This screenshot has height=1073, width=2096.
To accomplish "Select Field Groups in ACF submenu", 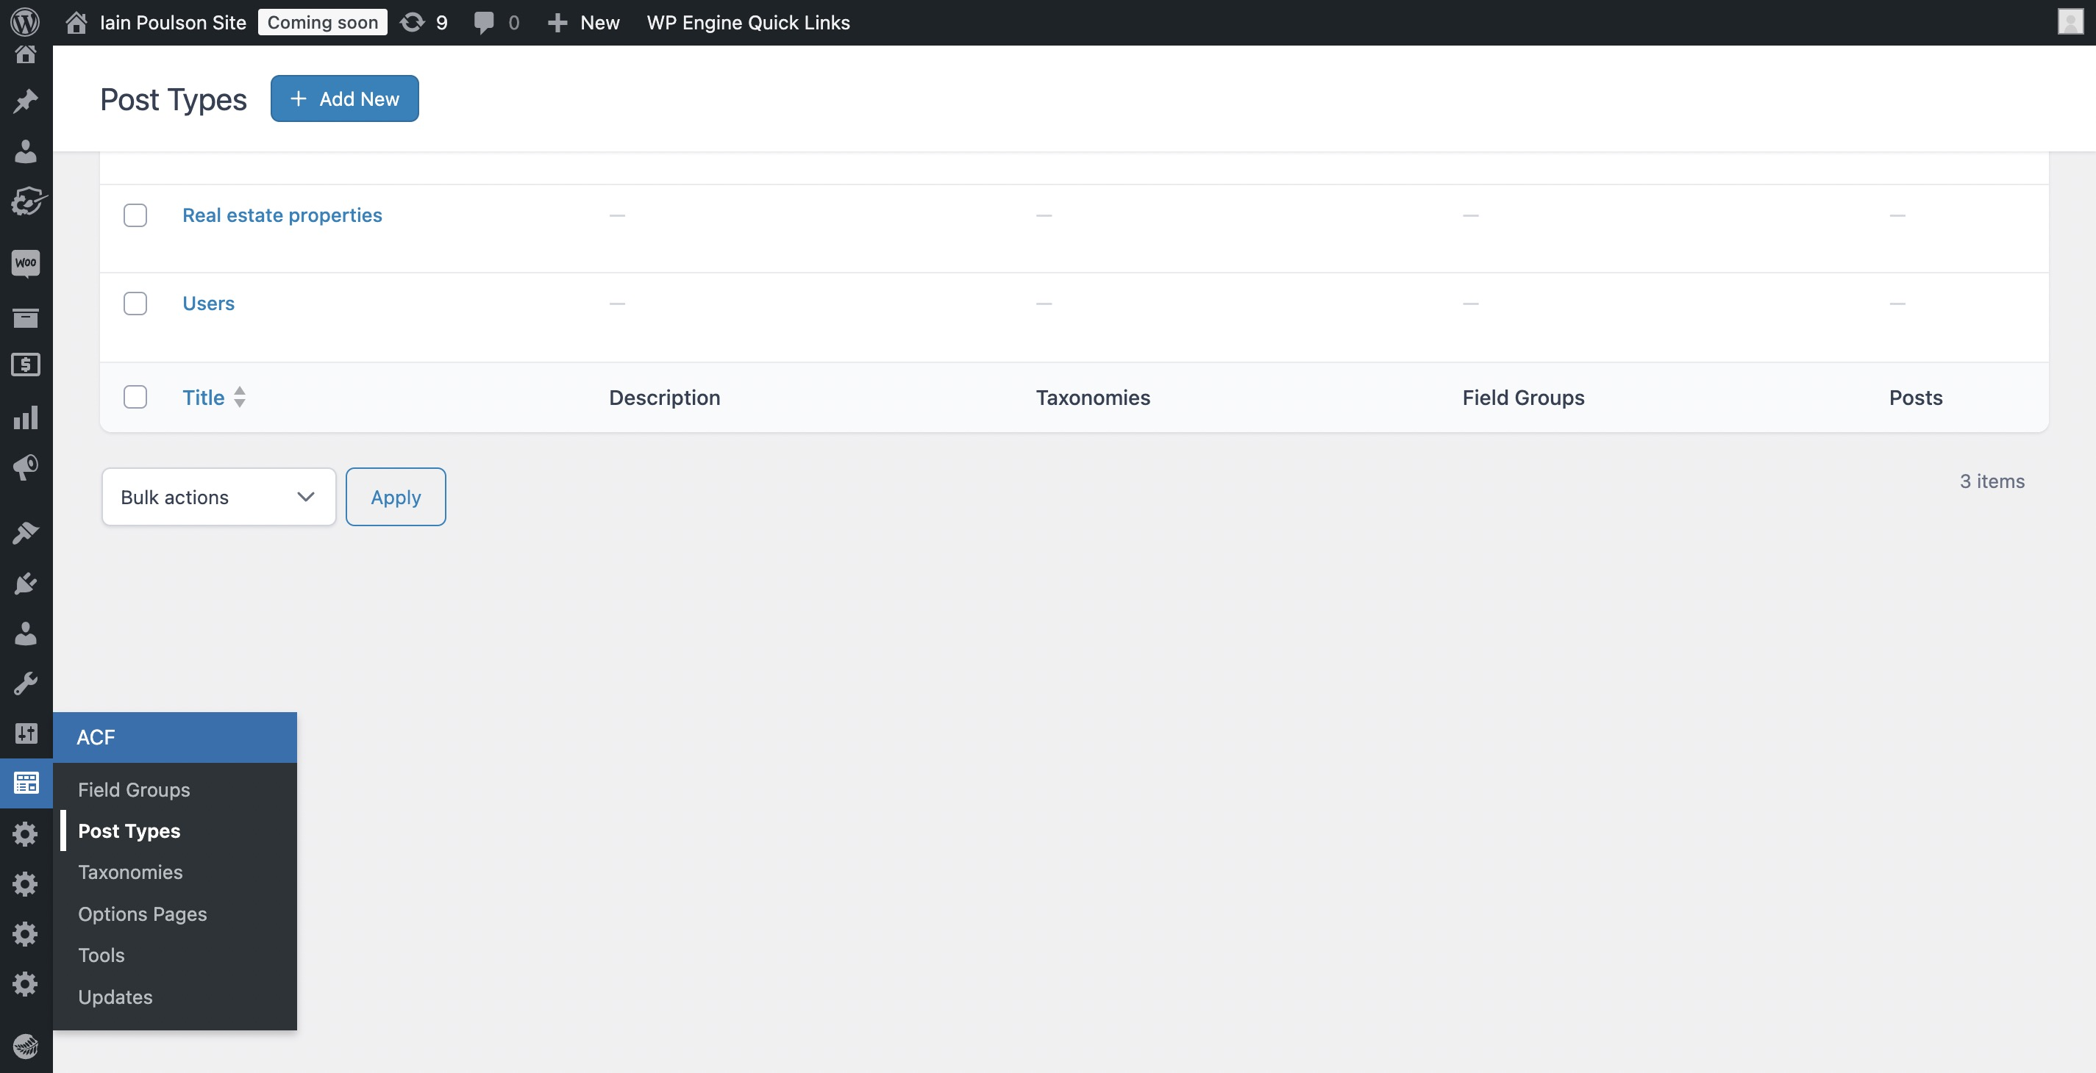I will [135, 790].
